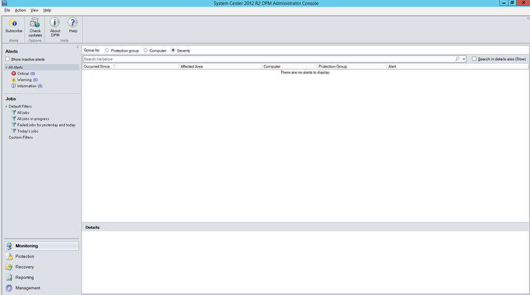Click the Help question mark icon
The width and height of the screenshot is (530, 295).
click(x=73, y=23)
